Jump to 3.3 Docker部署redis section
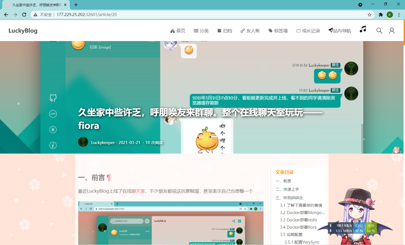405x245 pixels. [x=298, y=220]
